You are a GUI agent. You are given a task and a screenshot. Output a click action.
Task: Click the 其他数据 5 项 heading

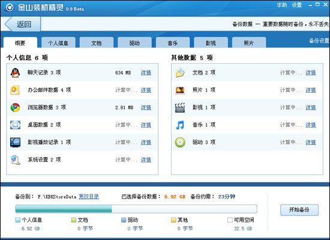tap(192, 58)
